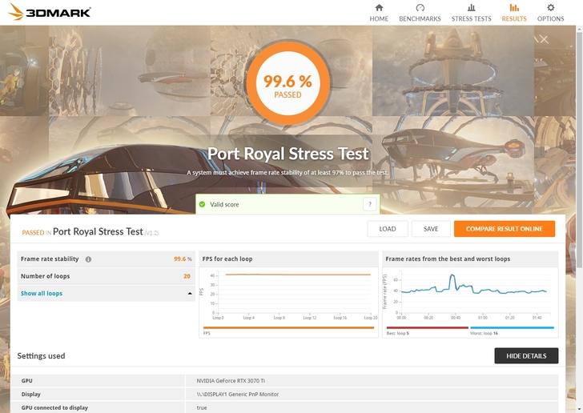Click the \\.\DISPLAY1 Generic PnP Monitor text
Image resolution: width=583 pixels, height=413 pixels.
(238, 394)
